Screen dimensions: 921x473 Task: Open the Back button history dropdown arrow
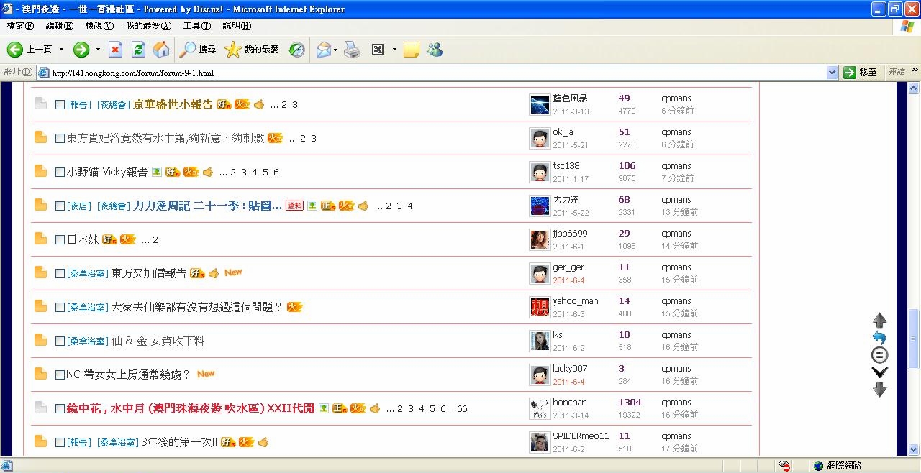(61, 50)
